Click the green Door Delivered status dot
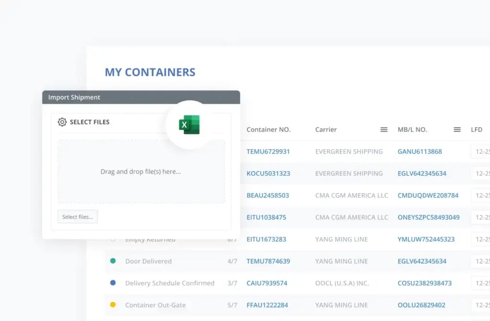Screen dimensions: 490x321 113,261
